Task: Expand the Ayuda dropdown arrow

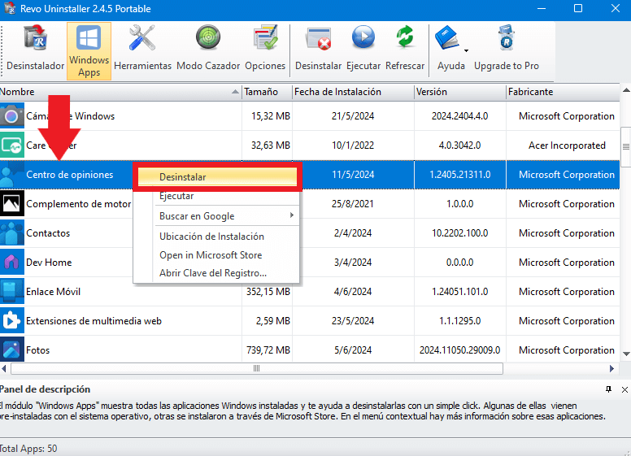Action: (x=466, y=50)
